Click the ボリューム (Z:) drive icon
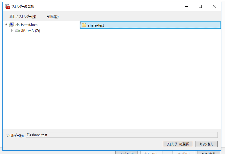Viewport: 225px width, 154px height. [x=17, y=31]
